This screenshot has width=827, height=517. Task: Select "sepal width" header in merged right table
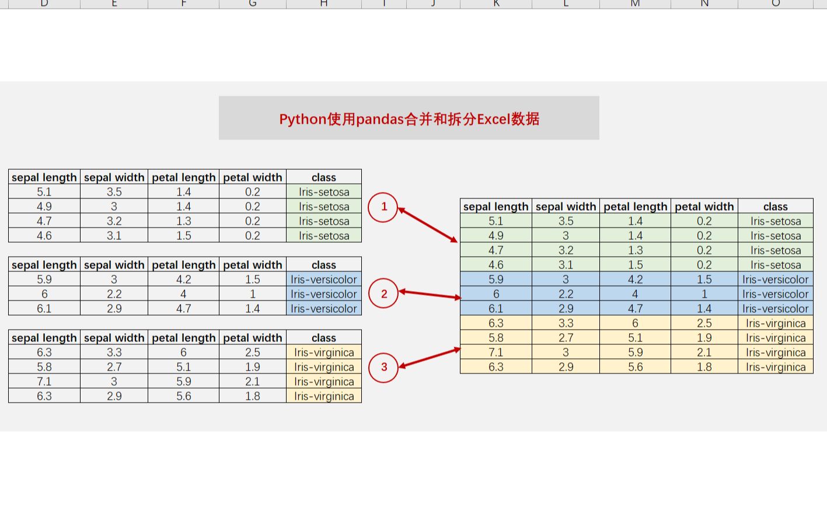[566, 206]
